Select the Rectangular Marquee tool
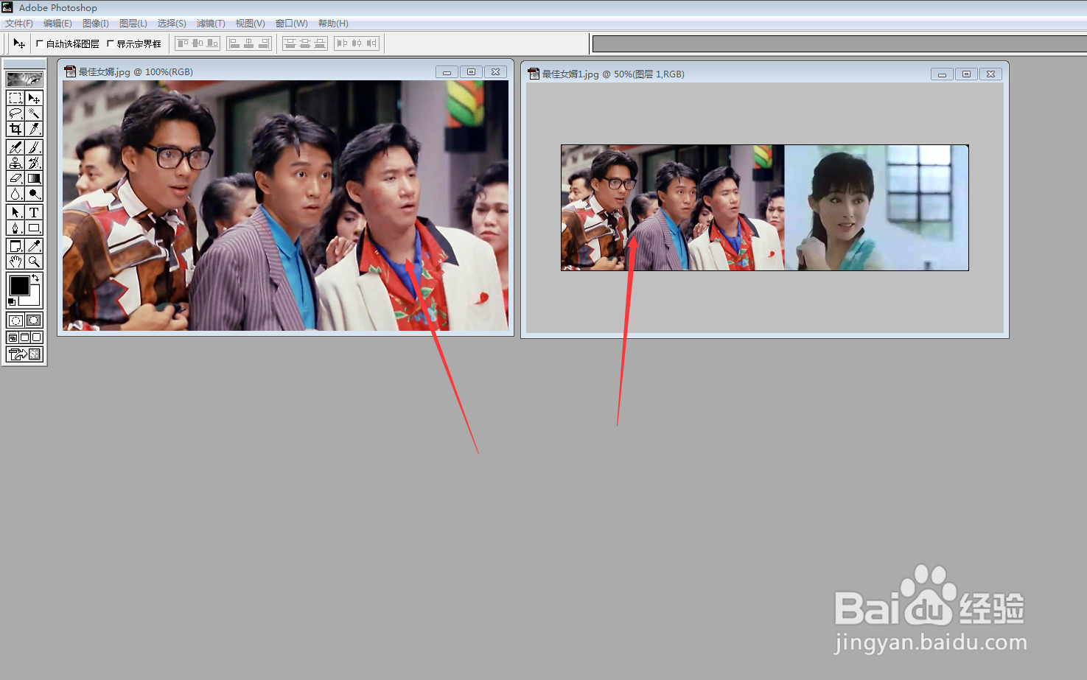This screenshot has height=680, width=1087. (15, 98)
